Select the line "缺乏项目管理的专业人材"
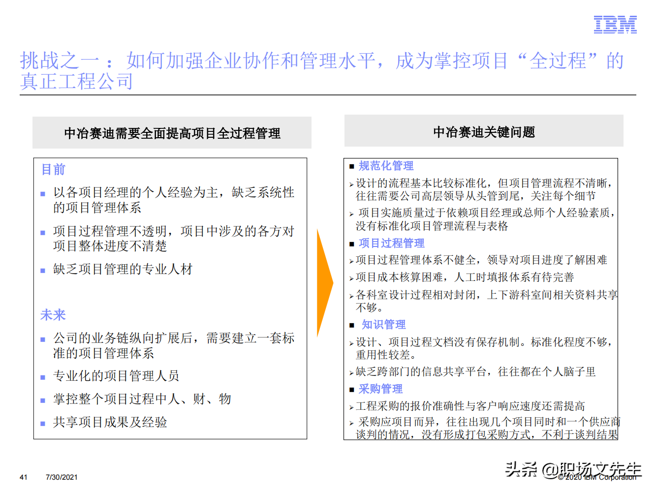Screen dimensions: 656x492 [123, 269]
